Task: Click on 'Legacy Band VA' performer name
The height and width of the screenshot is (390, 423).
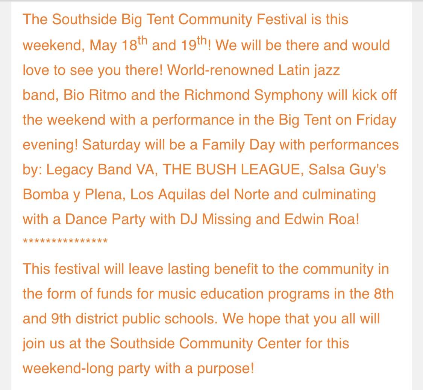Action: [x=100, y=170]
